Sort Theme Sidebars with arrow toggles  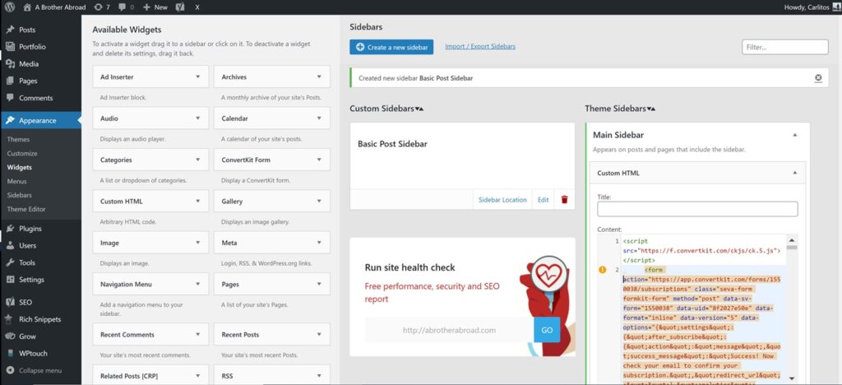651,109
